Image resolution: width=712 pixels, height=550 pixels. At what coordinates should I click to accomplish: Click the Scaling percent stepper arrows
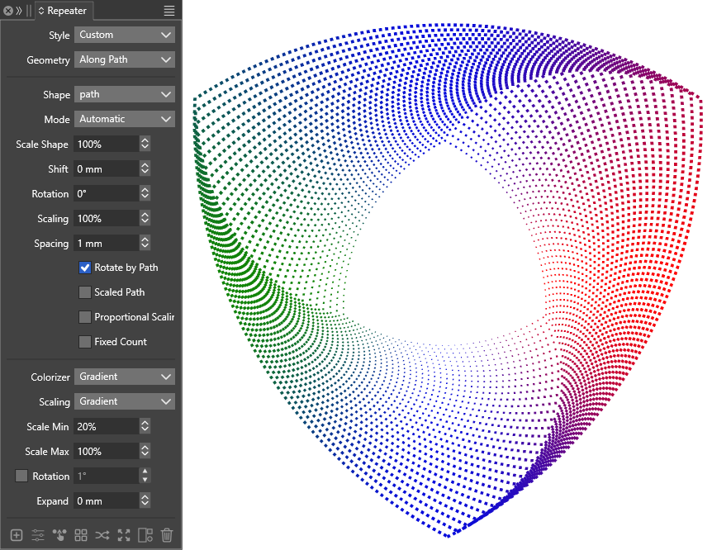145,219
